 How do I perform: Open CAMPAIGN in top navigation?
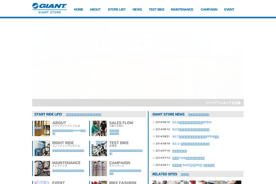tap(209, 10)
